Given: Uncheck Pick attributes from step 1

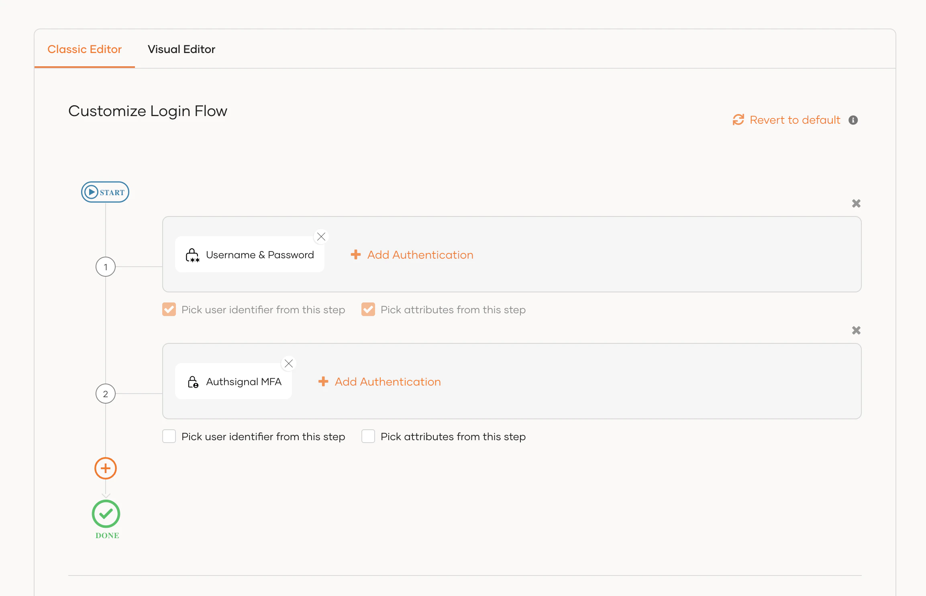Looking at the screenshot, I should (368, 309).
